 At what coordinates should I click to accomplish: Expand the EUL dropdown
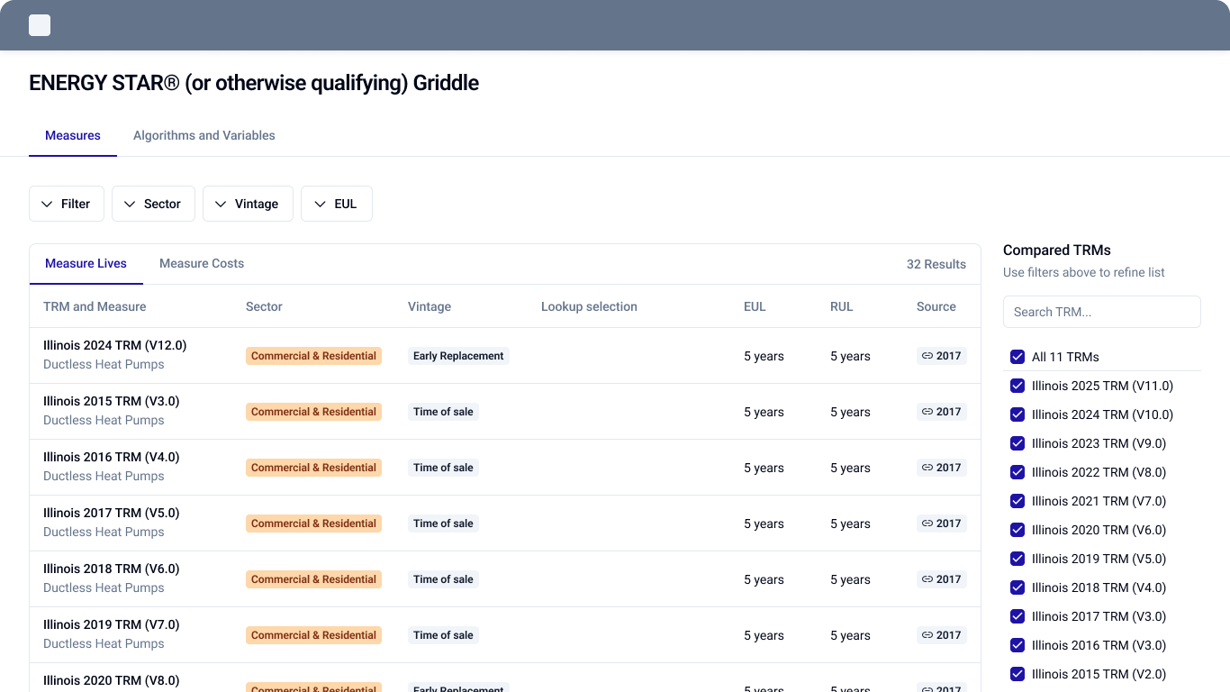click(337, 204)
